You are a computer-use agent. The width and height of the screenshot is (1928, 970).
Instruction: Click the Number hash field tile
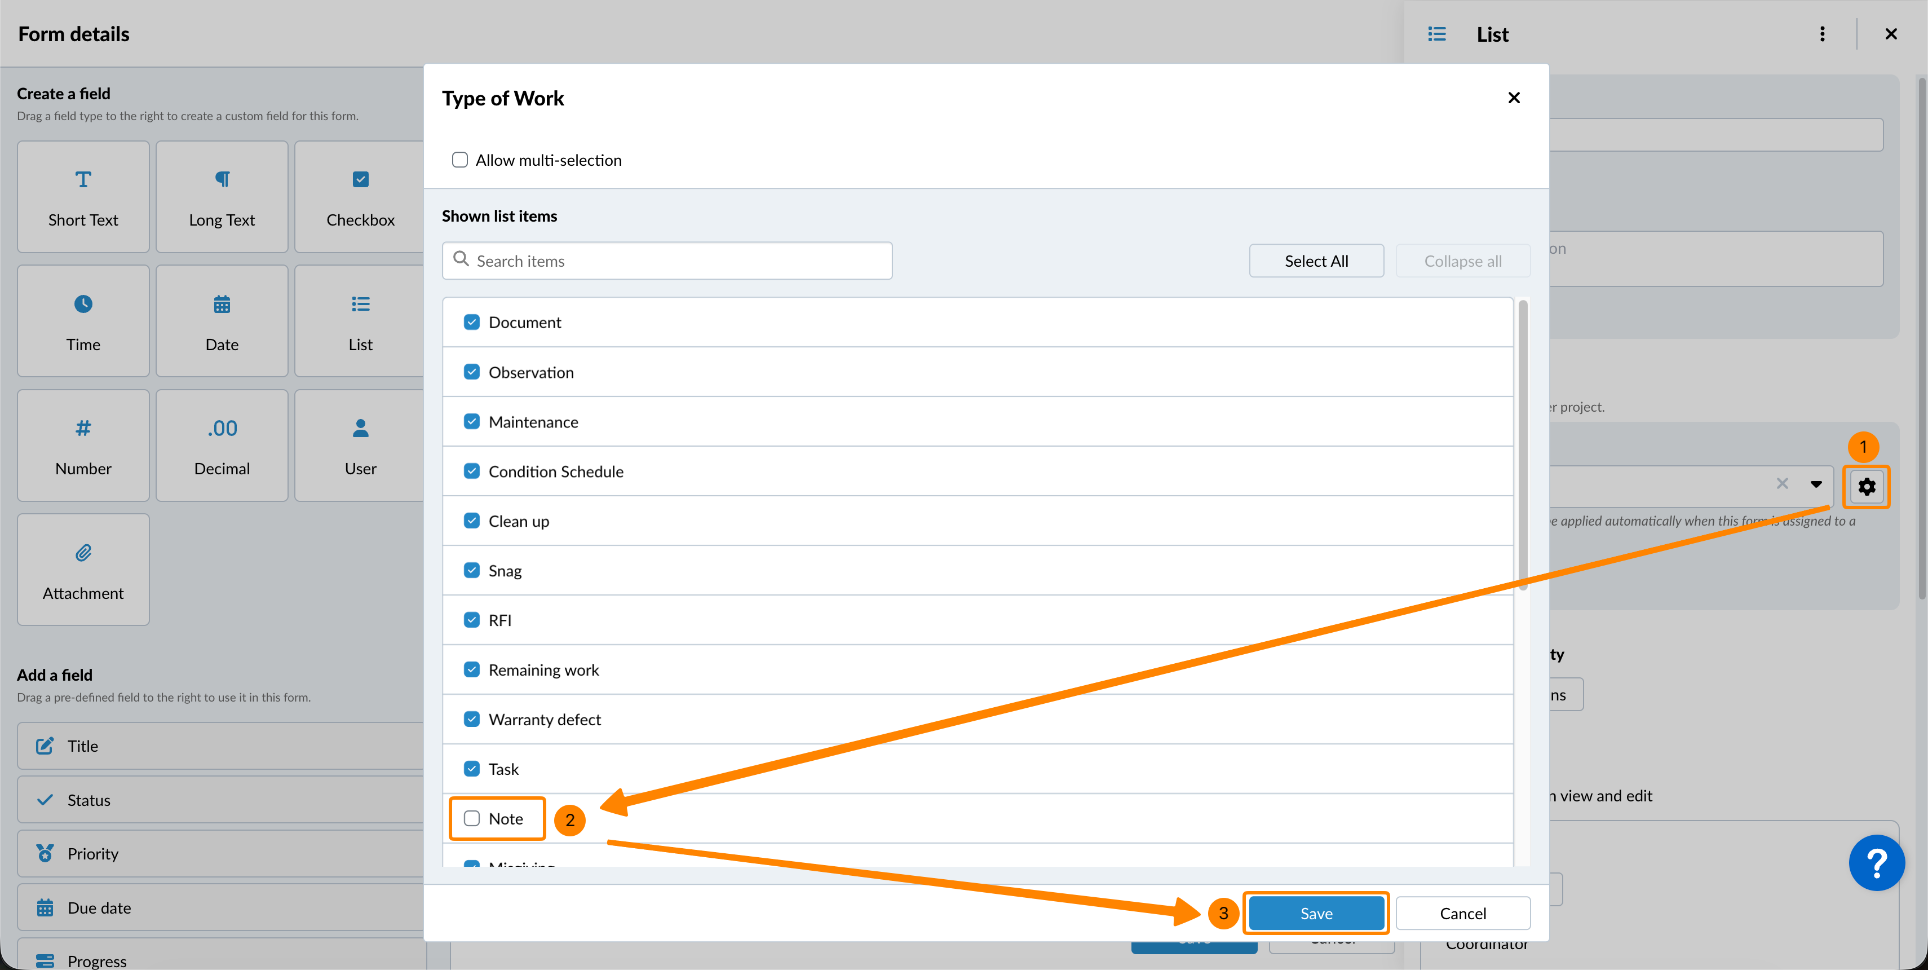[83, 446]
